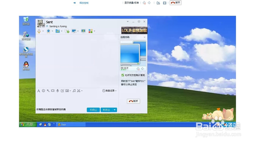
Task: Click the 关闭(C) button
Action: (93, 110)
